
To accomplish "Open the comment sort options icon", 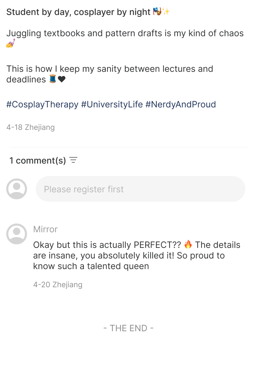I will (x=73, y=160).
